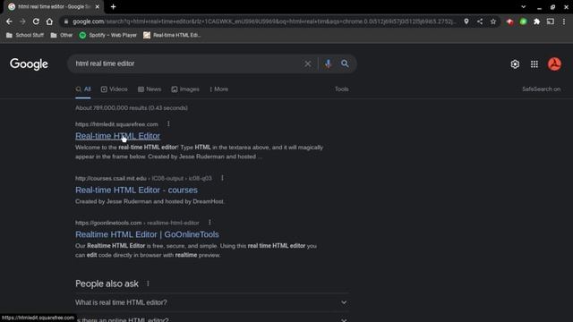The width and height of the screenshot is (573, 322).
Task: Open the Real-time HTML Editor result
Action: [117, 136]
